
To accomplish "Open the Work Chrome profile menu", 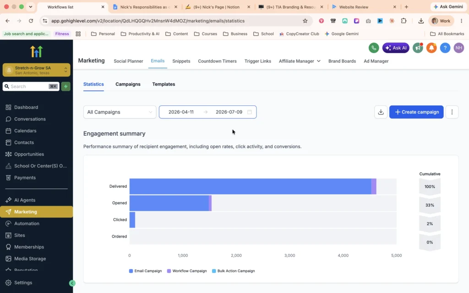I will pyautogui.click(x=441, y=21).
